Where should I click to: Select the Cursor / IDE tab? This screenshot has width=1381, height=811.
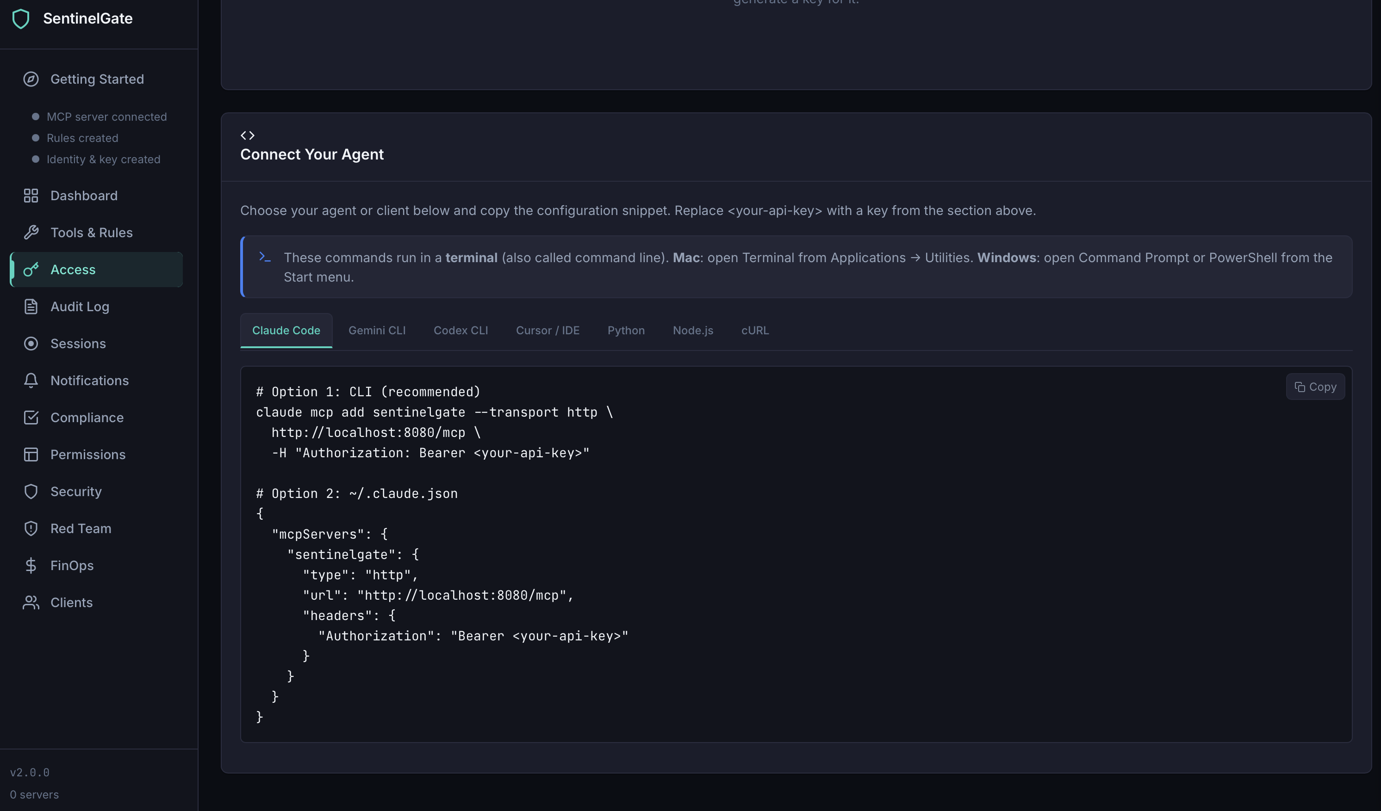click(x=547, y=330)
